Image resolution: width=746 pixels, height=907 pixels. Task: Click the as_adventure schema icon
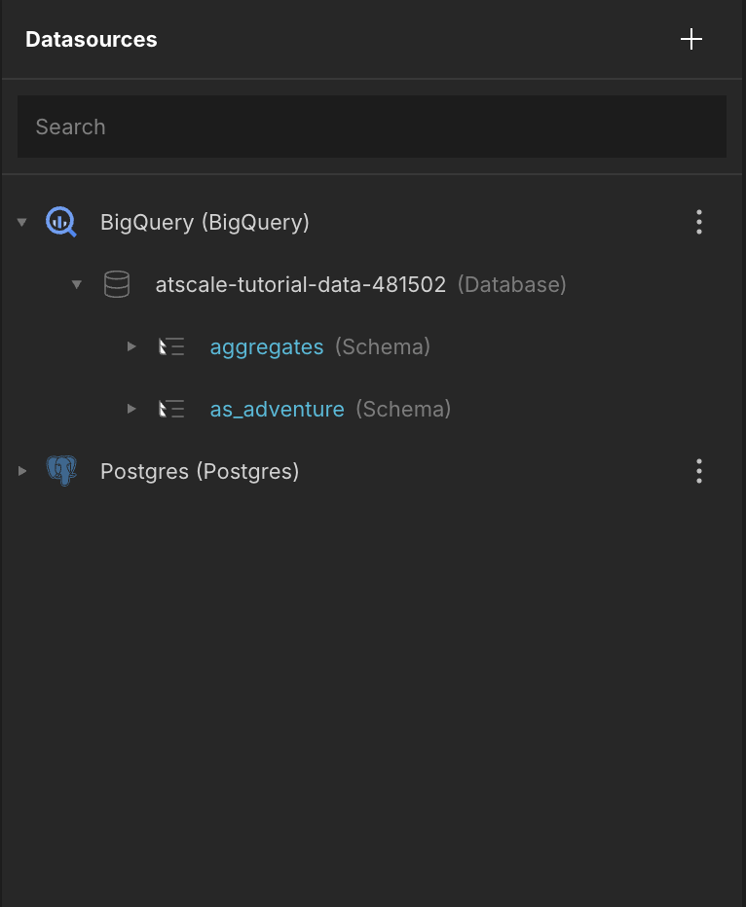point(171,409)
